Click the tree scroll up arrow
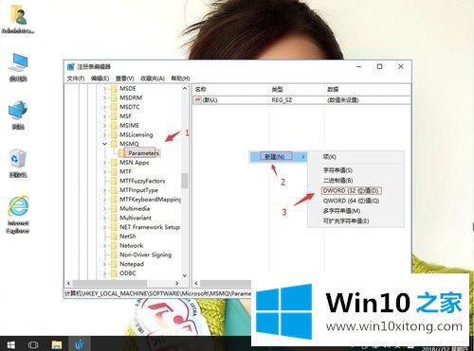Image resolution: width=474 pixels, height=351 pixels. [x=185, y=89]
